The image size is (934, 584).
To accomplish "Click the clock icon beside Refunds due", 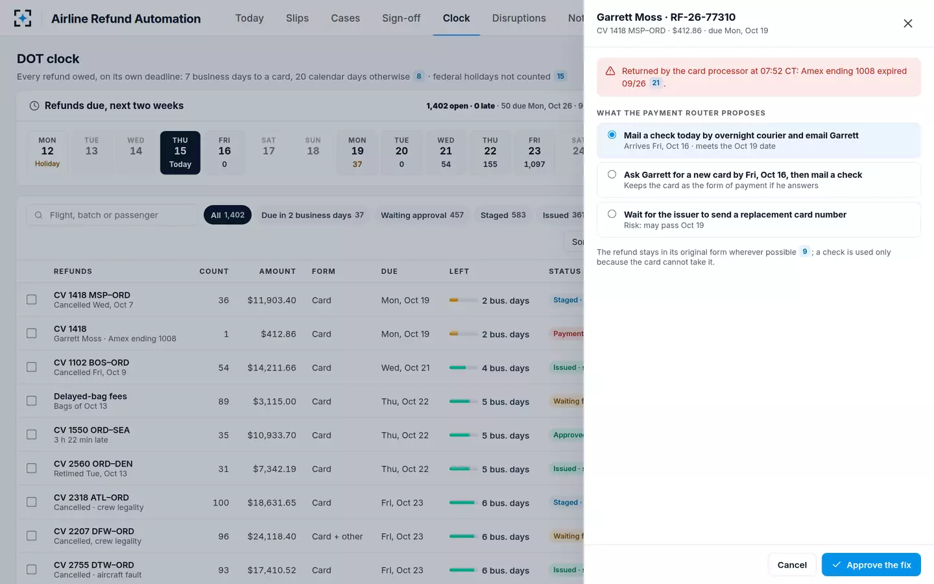I will [34, 106].
